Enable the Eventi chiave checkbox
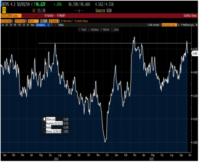 pos(76,21)
